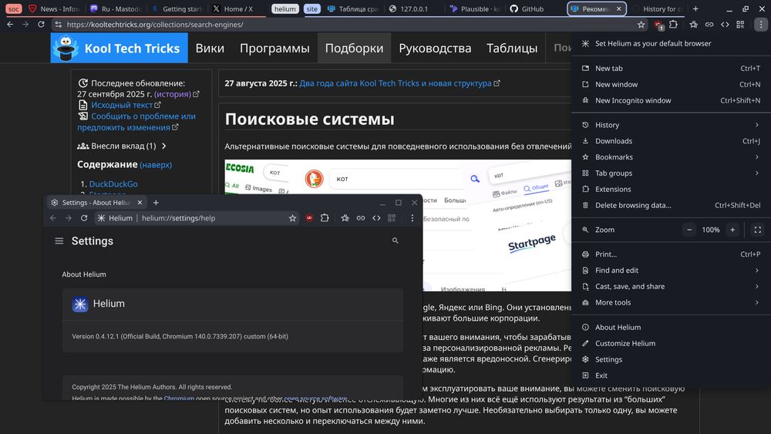This screenshot has height=434, width=771.
Task: Switch to the Home / X tab
Action: tap(237, 8)
